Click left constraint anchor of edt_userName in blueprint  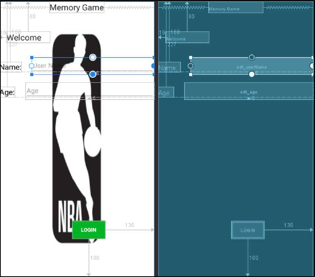tap(191, 66)
